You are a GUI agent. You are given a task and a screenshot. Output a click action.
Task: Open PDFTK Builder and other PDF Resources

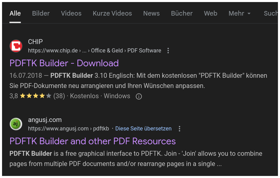pos(93,141)
